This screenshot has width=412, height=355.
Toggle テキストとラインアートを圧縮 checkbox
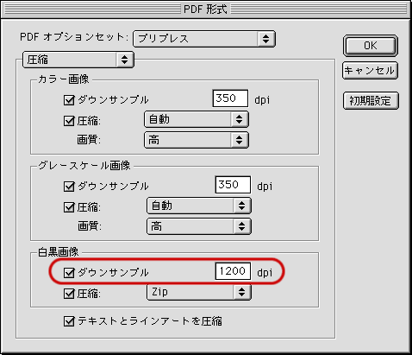pos(69,321)
